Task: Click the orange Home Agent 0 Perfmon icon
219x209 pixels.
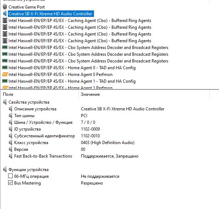Action: [5, 75]
